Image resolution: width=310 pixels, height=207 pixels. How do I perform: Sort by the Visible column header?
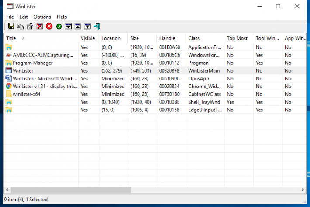pyautogui.click(x=88, y=38)
